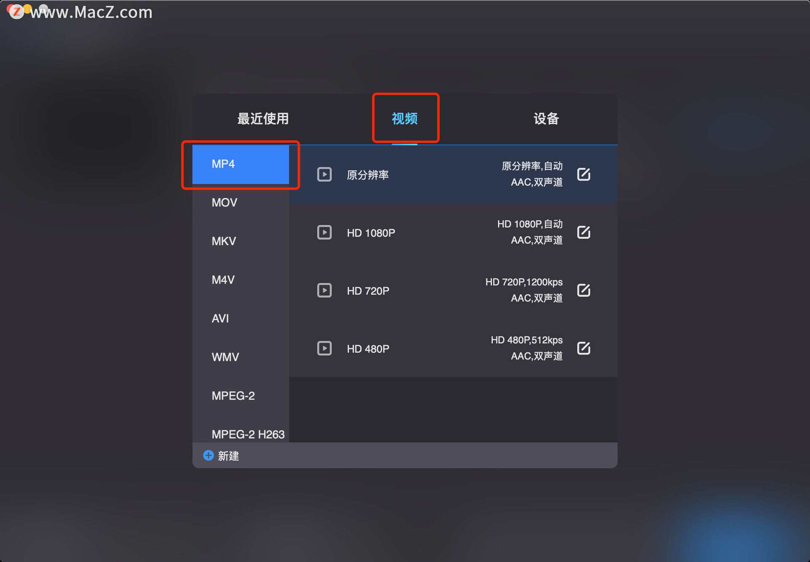The width and height of the screenshot is (810, 562).
Task: Edit the HD 720P preset settings
Action: click(583, 290)
